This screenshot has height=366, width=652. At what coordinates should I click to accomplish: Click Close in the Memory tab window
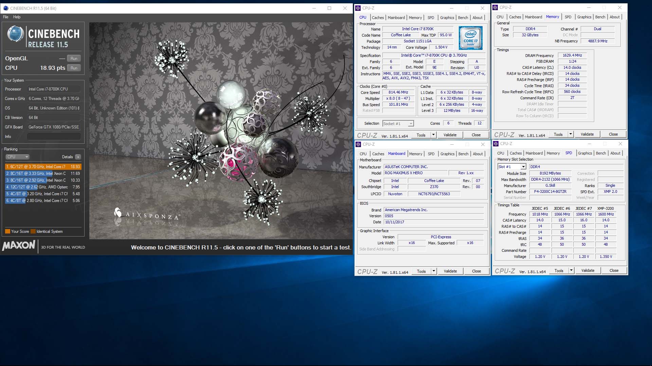(x=613, y=134)
